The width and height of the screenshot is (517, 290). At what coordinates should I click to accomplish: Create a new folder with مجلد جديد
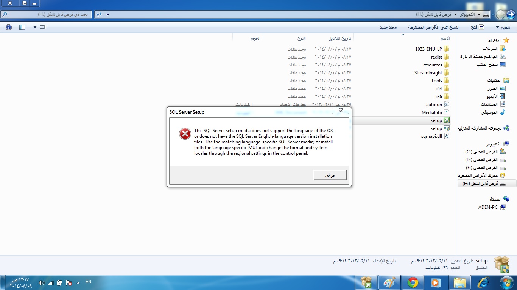click(x=388, y=28)
